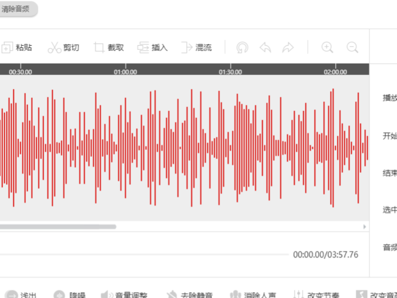Click the 01:00.00 timeline marker

click(x=125, y=72)
